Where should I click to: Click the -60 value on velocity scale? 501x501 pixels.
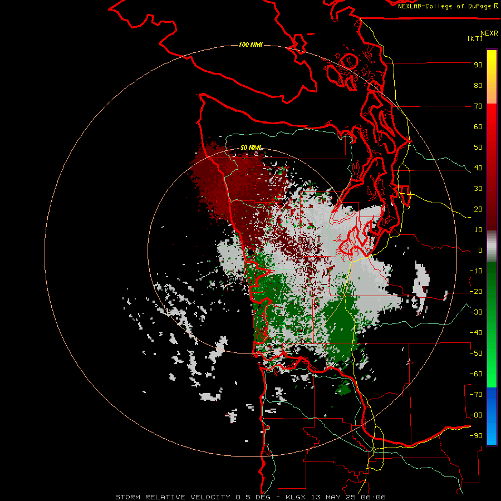(x=476, y=374)
